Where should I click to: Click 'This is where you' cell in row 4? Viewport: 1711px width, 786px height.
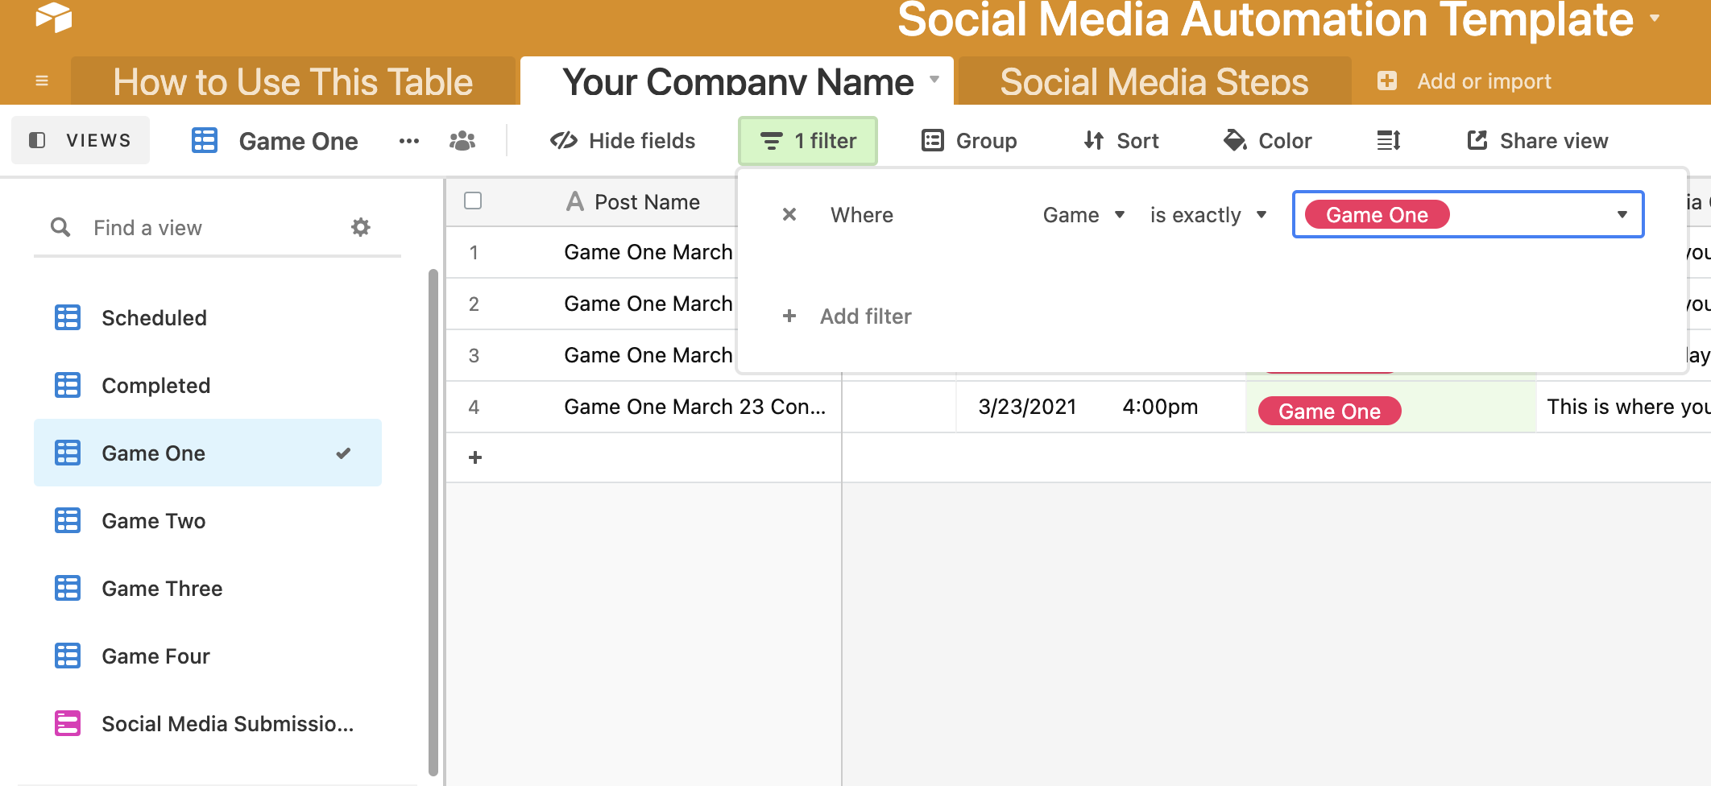pyautogui.click(x=1624, y=407)
